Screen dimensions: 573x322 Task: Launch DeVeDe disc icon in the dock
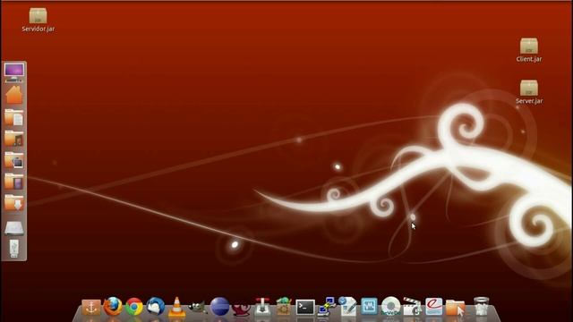pyautogui.click(x=390, y=306)
